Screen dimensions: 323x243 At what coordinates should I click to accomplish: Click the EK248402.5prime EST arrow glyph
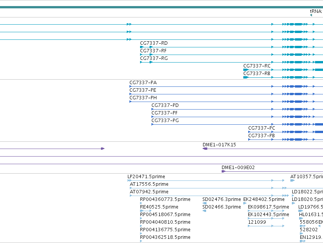245,203
